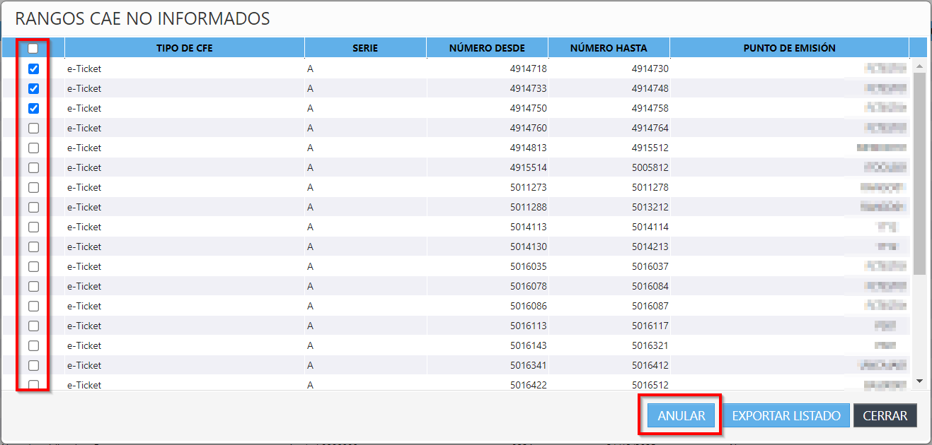Sort by the TIPO DE CFE column header
The width and height of the screenshot is (932, 445).
pyautogui.click(x=185, y=48)
